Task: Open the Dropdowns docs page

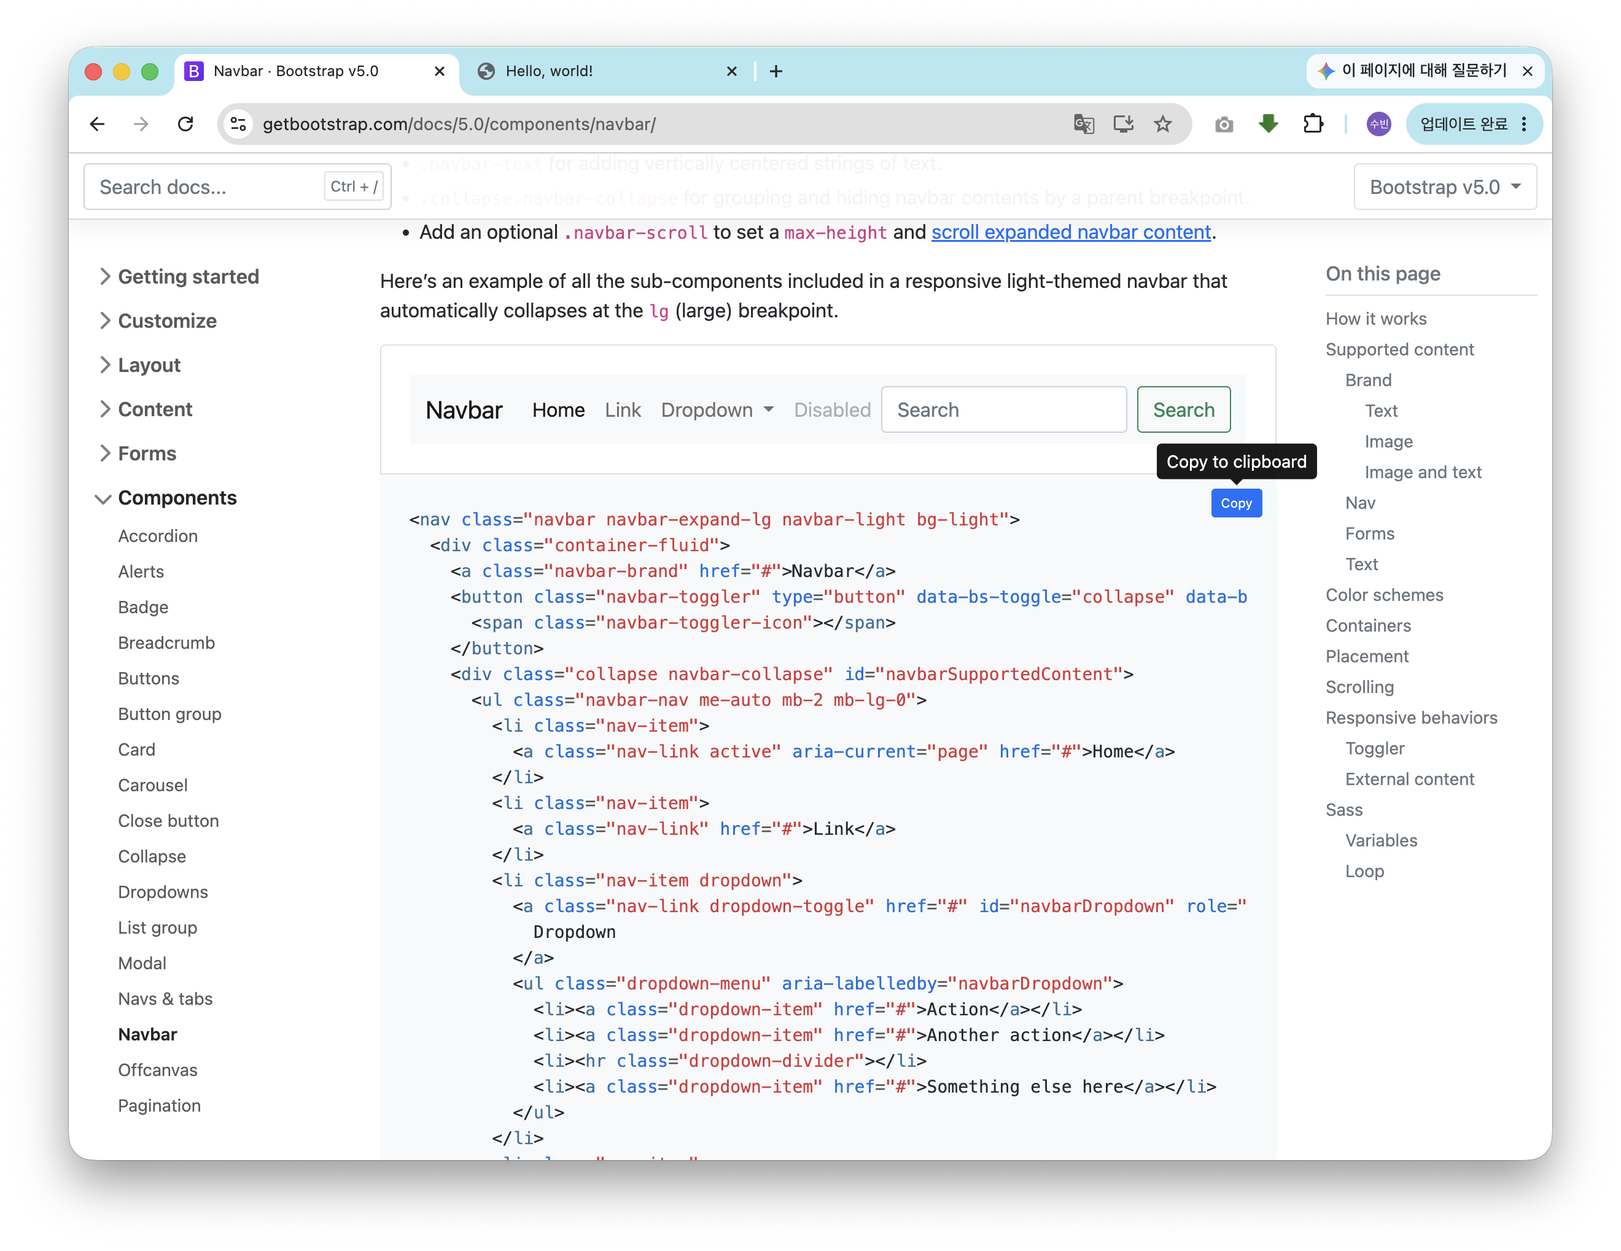Action: coord(163,892)
